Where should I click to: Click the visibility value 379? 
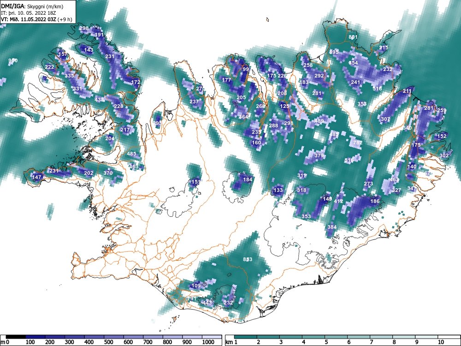click(319, 155)
